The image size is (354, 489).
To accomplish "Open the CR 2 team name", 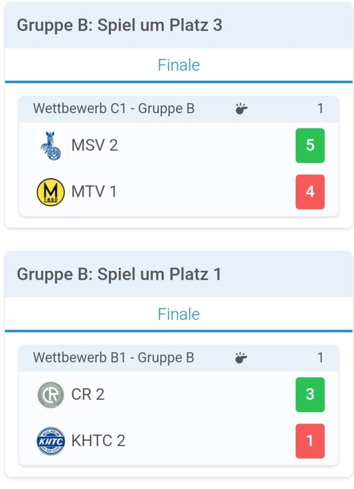I will [88, 394].
